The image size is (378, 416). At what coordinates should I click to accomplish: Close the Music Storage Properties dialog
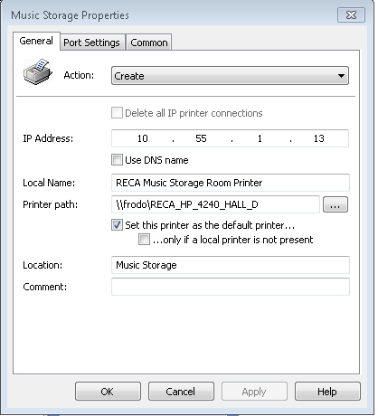point(351,15)
